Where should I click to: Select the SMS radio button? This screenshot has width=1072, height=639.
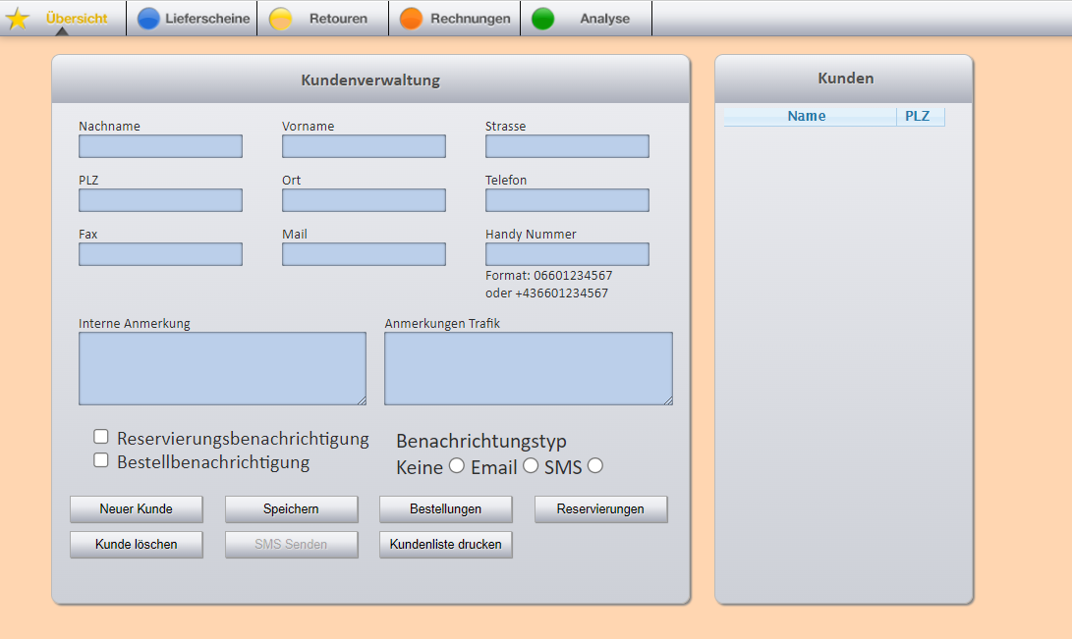(594, 466)
